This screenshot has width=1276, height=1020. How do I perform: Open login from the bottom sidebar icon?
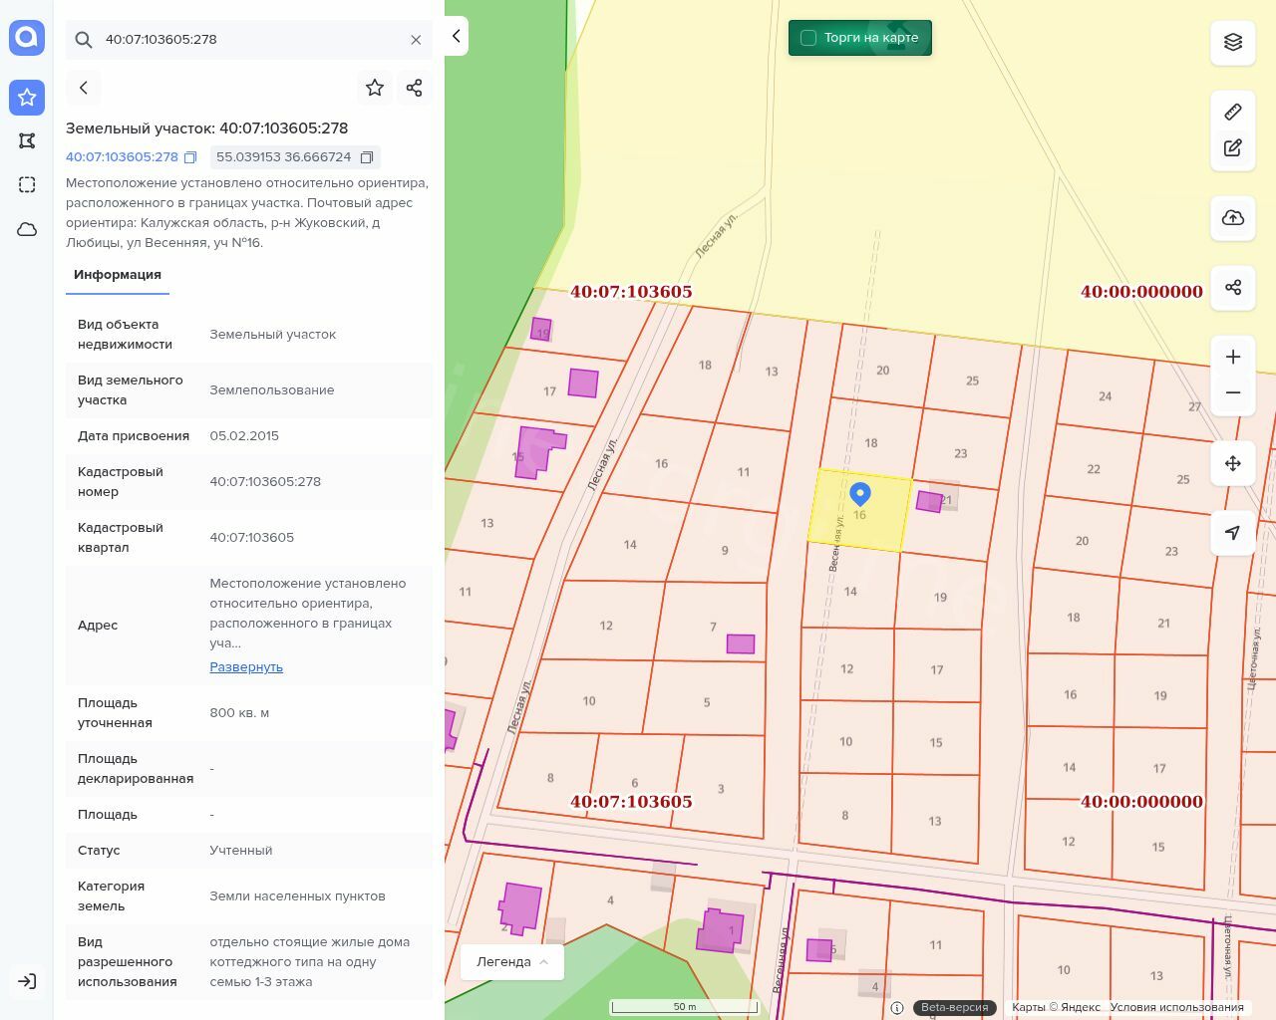27,981
